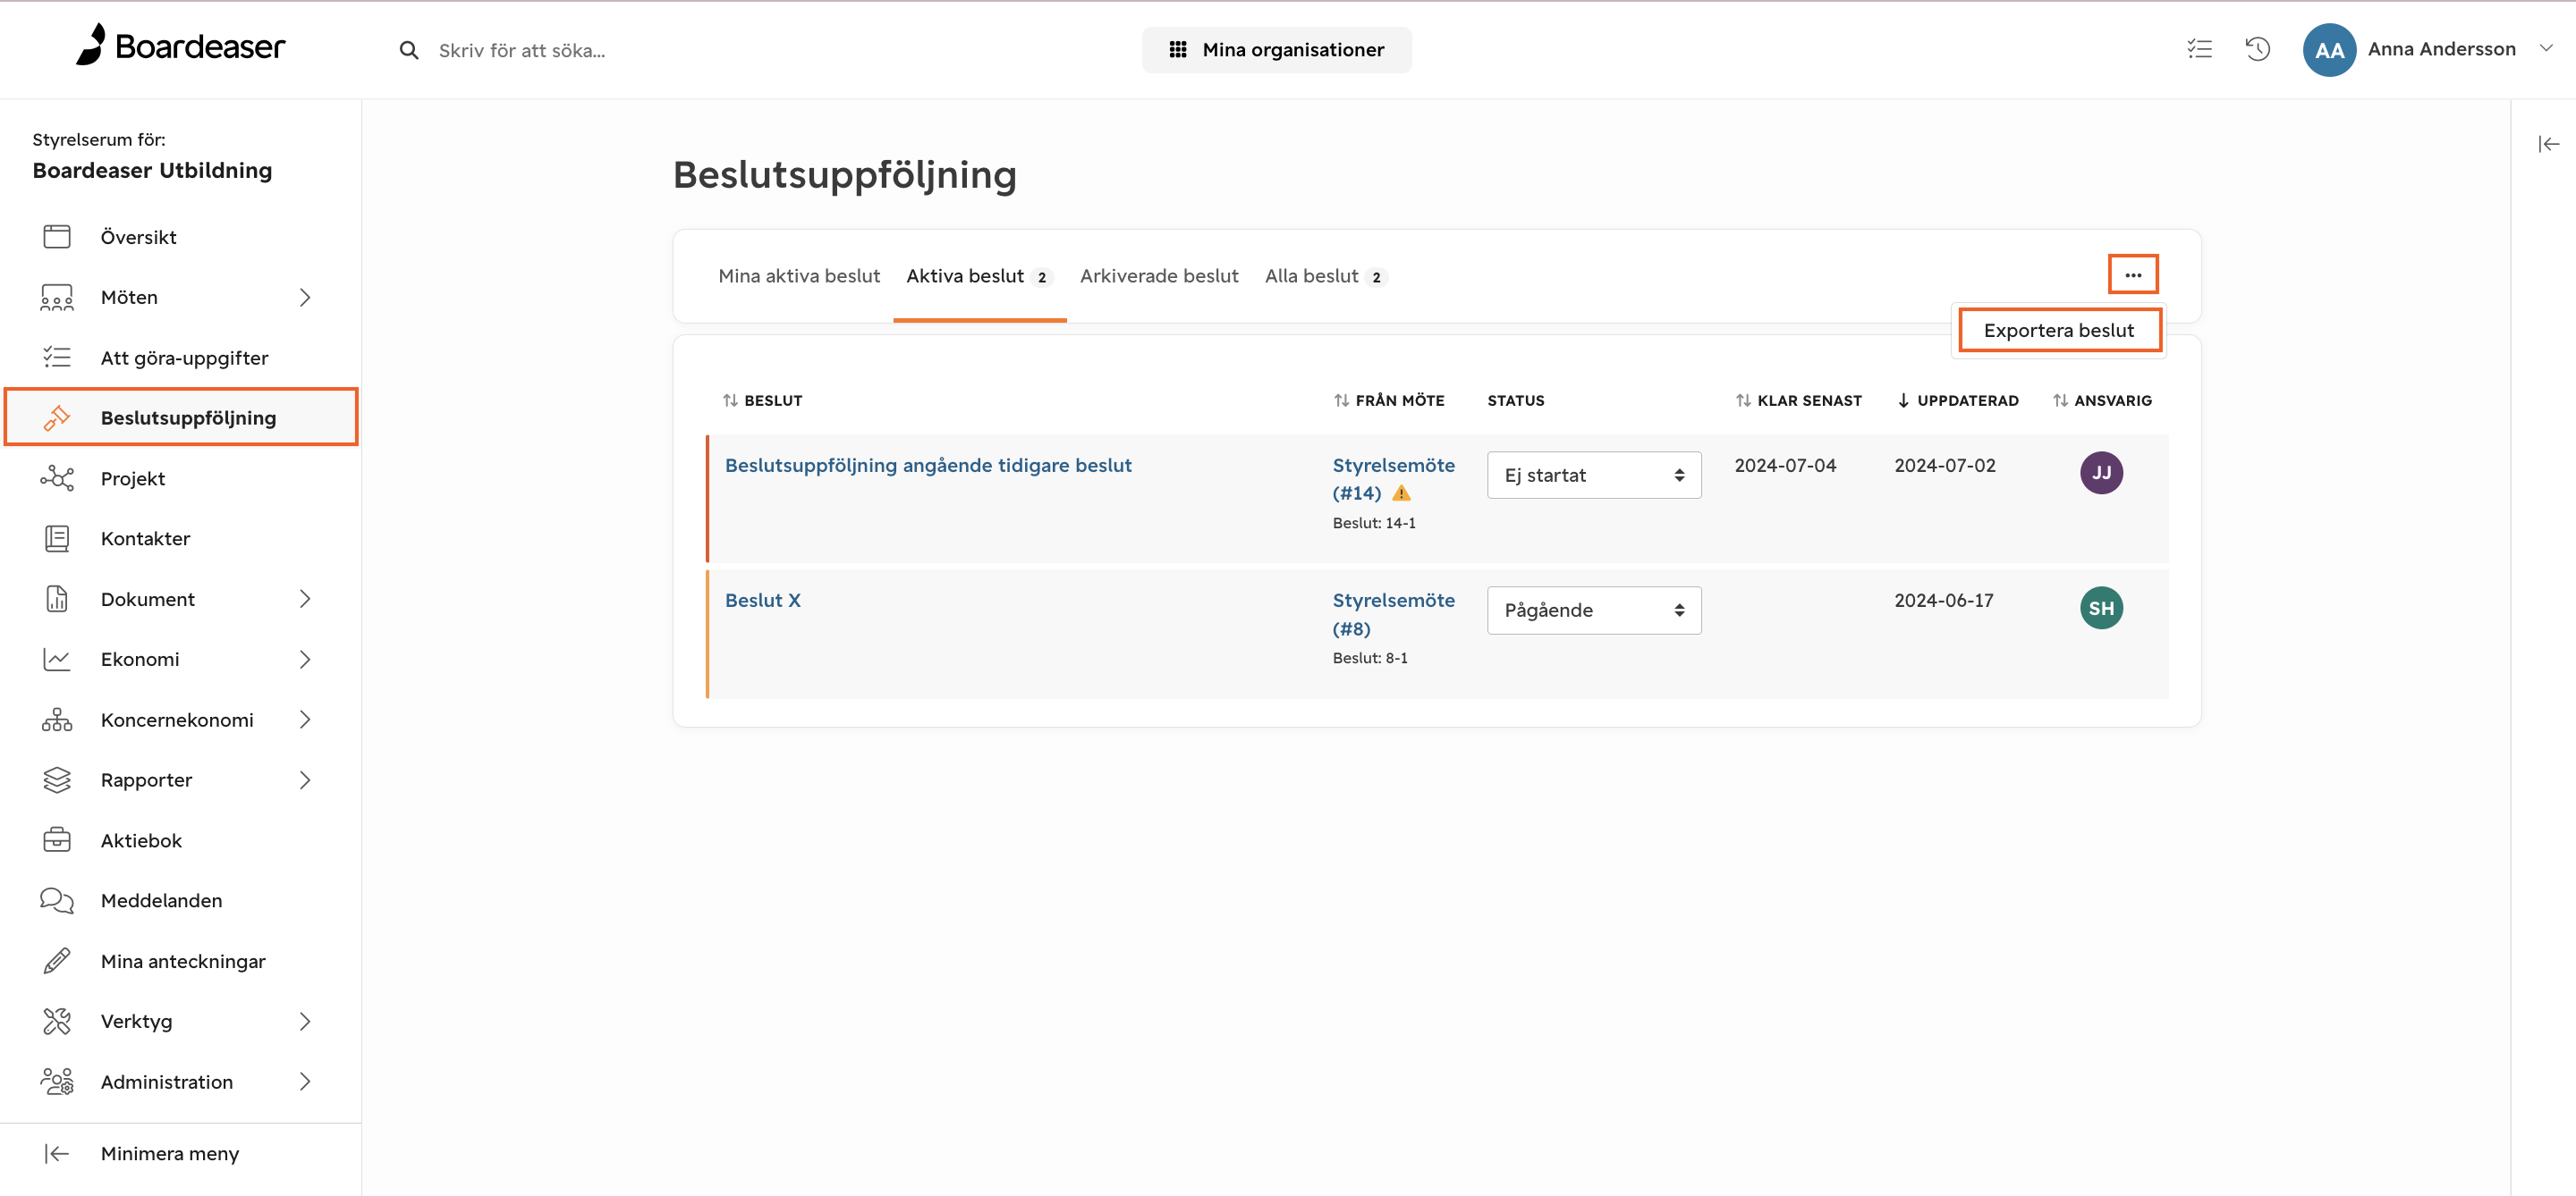Viewport: 2576px width, 1196px height.
Task: Click the Att göra-uppgifter list icon
Action: point(57,358)
